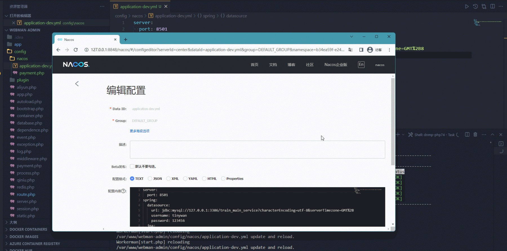Enable the Beta发布 checkbox
The height and width of the screenshot is (251, 507).
pyautogui.click(x=132, y=166)
